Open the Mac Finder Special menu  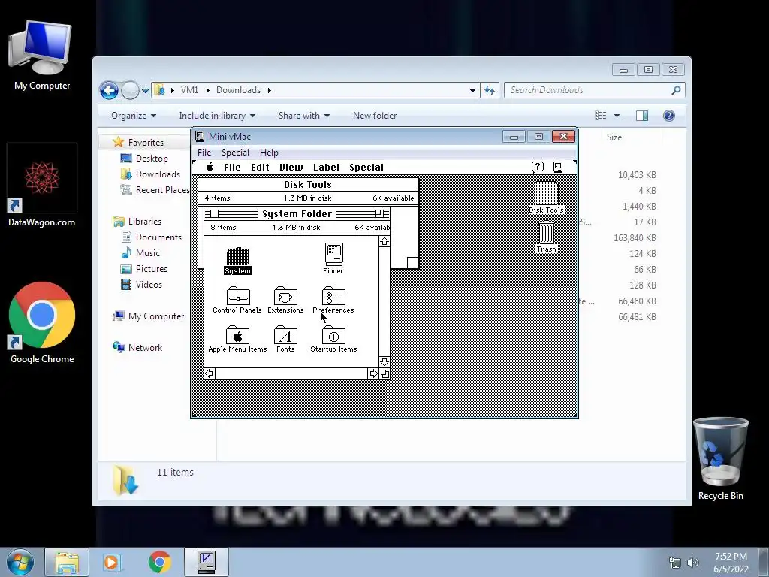pyautogui.click(x=366, y=168)
